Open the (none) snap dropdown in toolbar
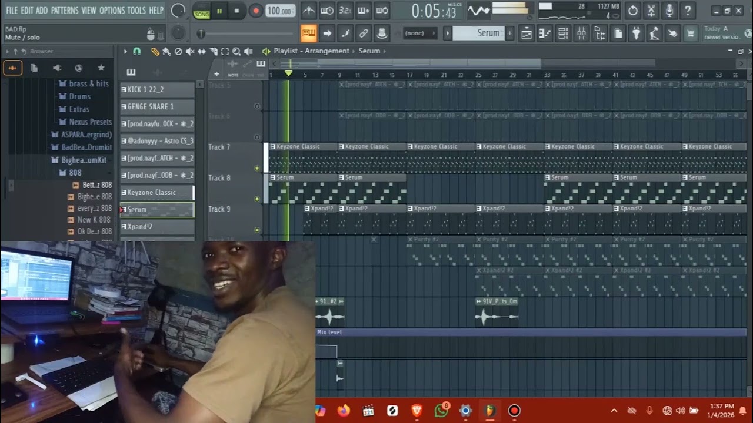Image resolution: width=753 pixels, height=423 pixels. point(421,33)
